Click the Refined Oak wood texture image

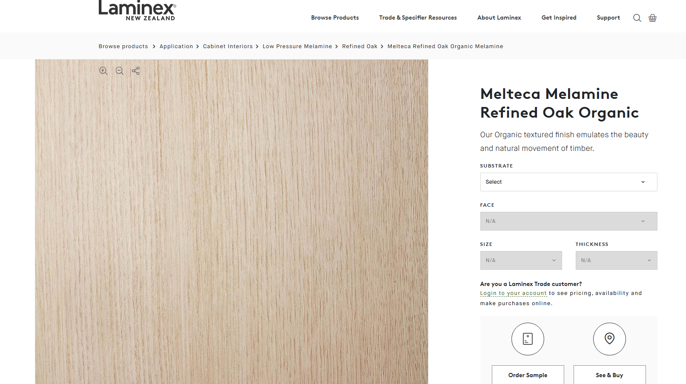232,222
